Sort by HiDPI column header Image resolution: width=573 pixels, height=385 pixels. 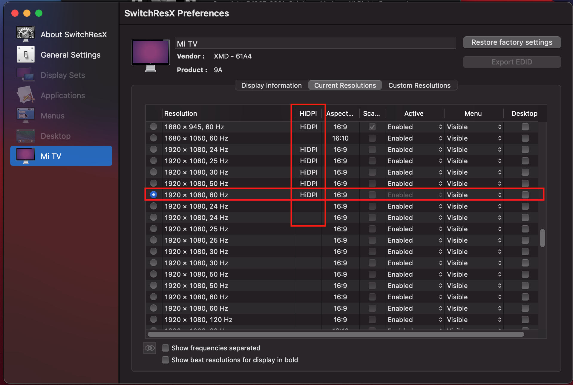308,113
